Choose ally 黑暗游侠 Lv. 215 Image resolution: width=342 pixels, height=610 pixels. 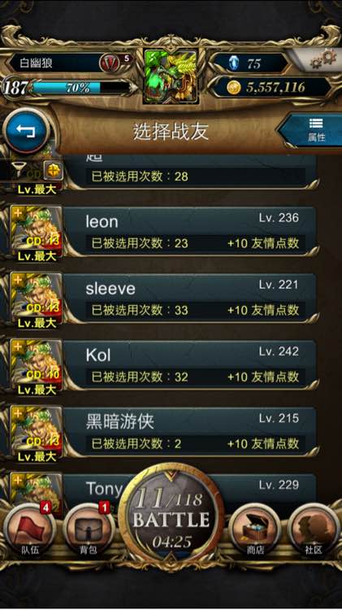(x=189, y=432)
